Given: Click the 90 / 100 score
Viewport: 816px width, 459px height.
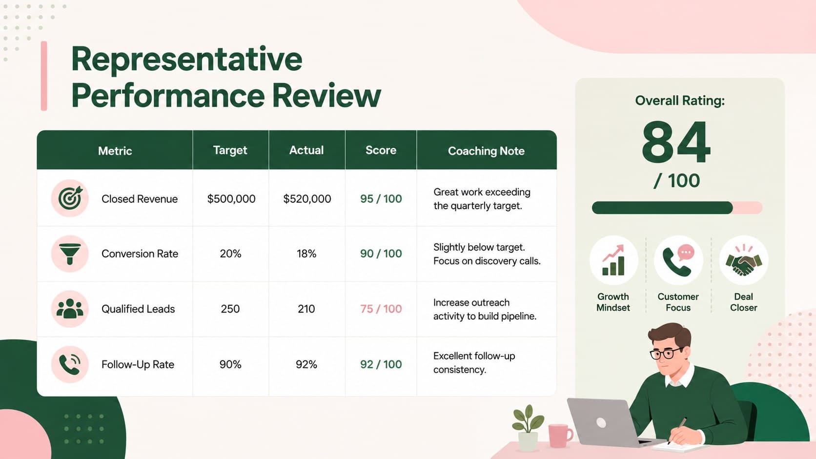Looking at the screenshot, I should pos(381,254).
